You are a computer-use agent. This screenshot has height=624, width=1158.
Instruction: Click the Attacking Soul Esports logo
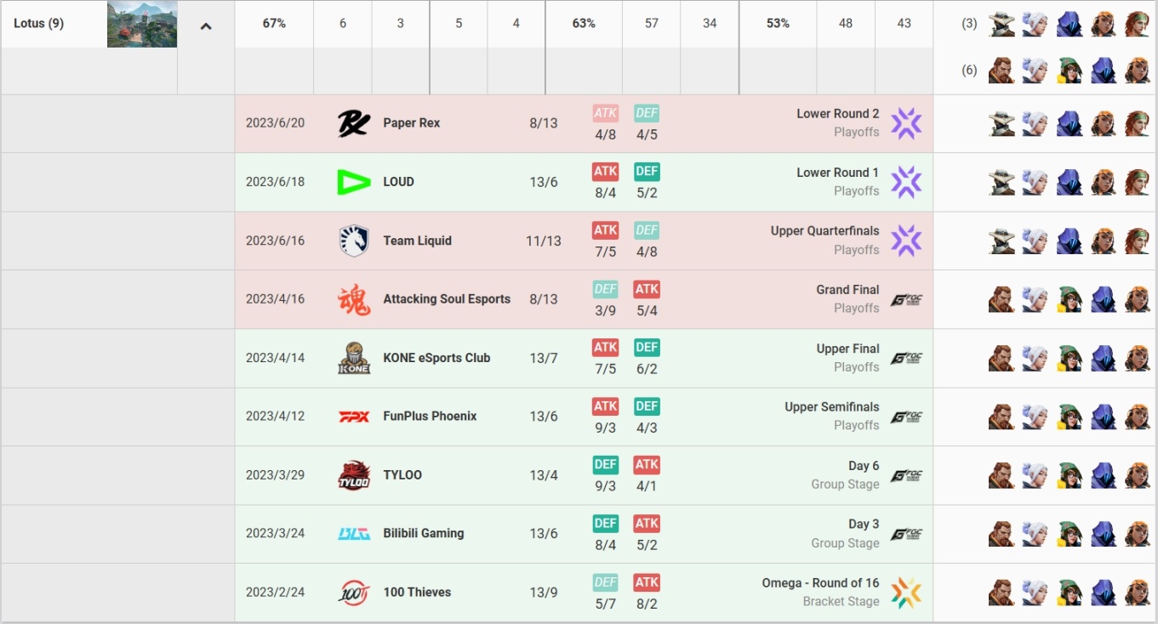coord(354,299)
